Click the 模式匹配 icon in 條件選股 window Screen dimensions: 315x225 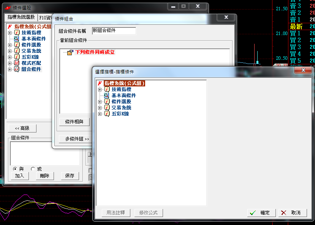(x=17, y=63)
